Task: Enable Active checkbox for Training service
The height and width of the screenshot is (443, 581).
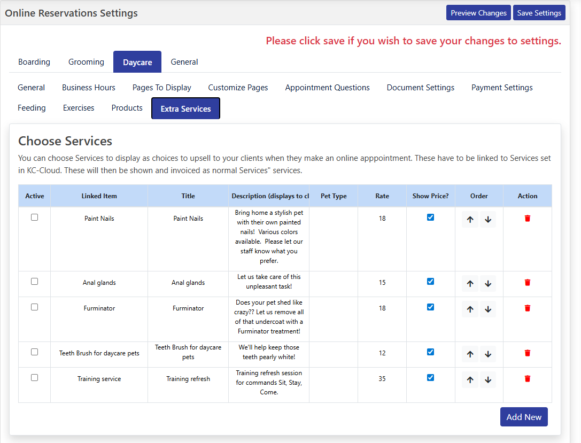Action: tap(34, 377)
